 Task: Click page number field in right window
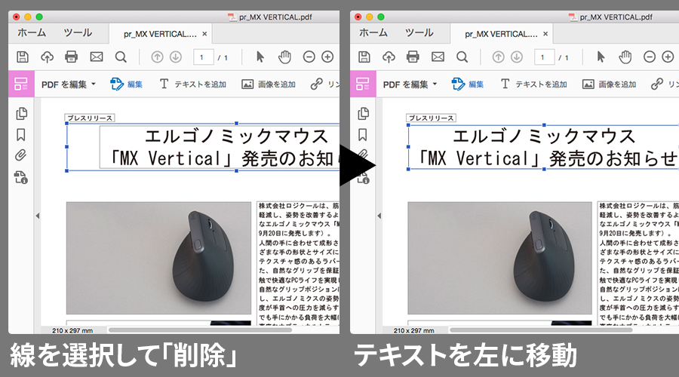click(x=544, y=57)
